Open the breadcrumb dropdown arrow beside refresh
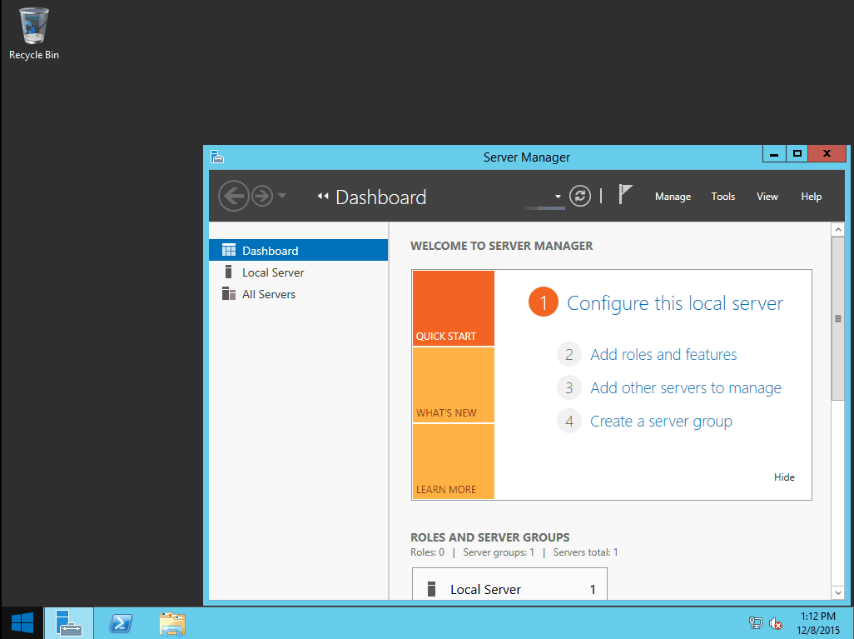The width and height of the screenshot is (854, 639). (x=558, y=197)
